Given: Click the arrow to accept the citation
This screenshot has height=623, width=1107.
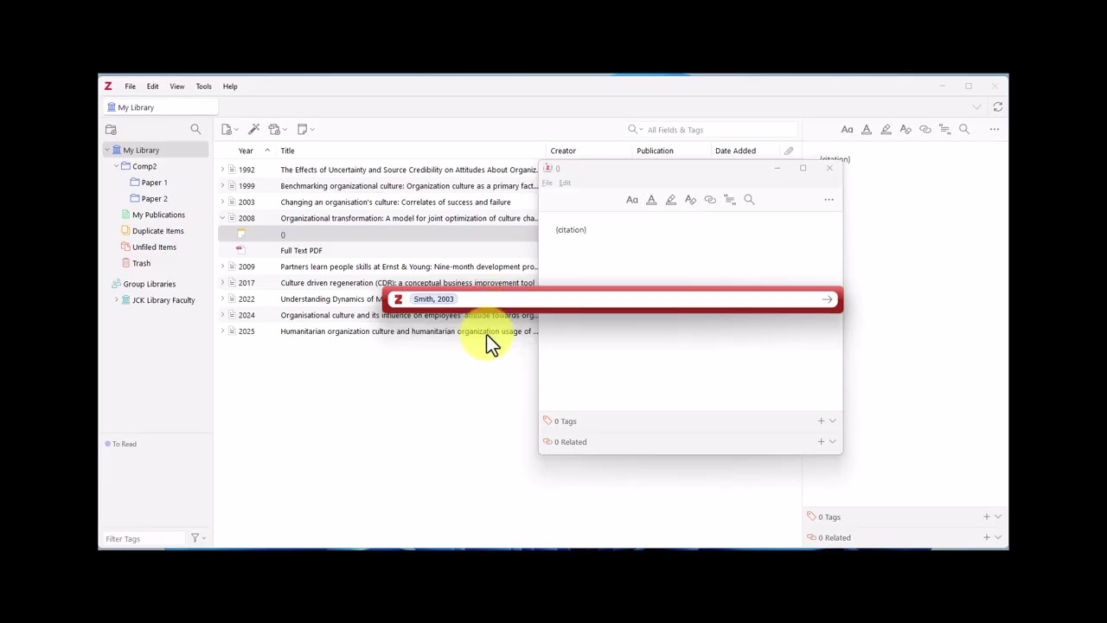Looking at the screenshot, I should (827, 299).
